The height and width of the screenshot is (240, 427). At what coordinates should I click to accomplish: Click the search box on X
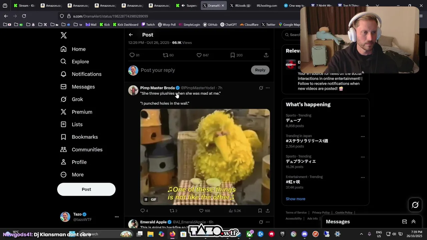click(x=292, y=35)
